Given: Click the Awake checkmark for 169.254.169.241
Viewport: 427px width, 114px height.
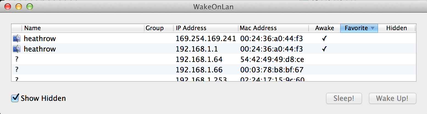Looking at the screenshot, I should pyautogui.click(x=325, y=39).
